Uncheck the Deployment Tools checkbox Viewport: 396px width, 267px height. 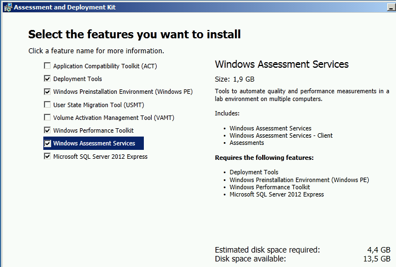pos(47,79)
